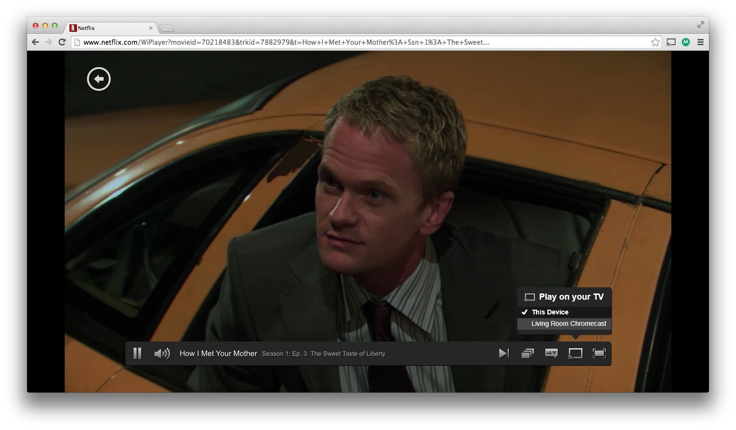Click the Chrome Google Cast extension icon
Image resolution: width=736 pixels, height=430 pixels.
(671, 42)
